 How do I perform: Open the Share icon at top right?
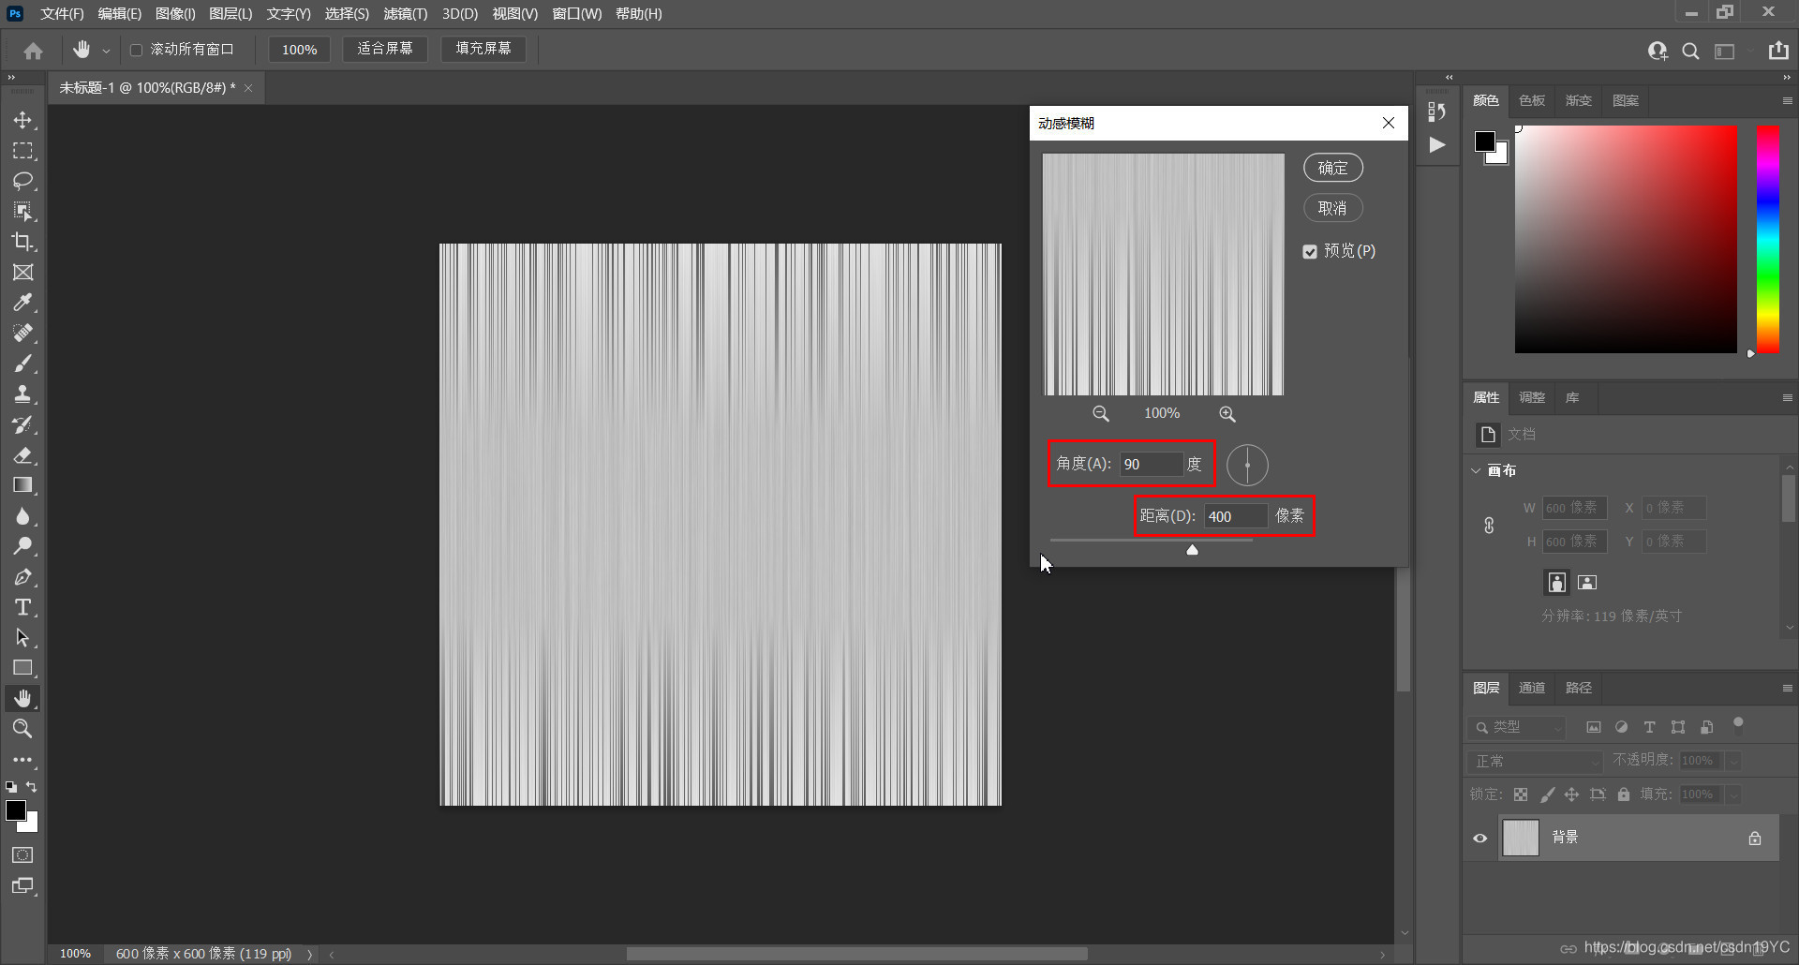(1778, 51)
